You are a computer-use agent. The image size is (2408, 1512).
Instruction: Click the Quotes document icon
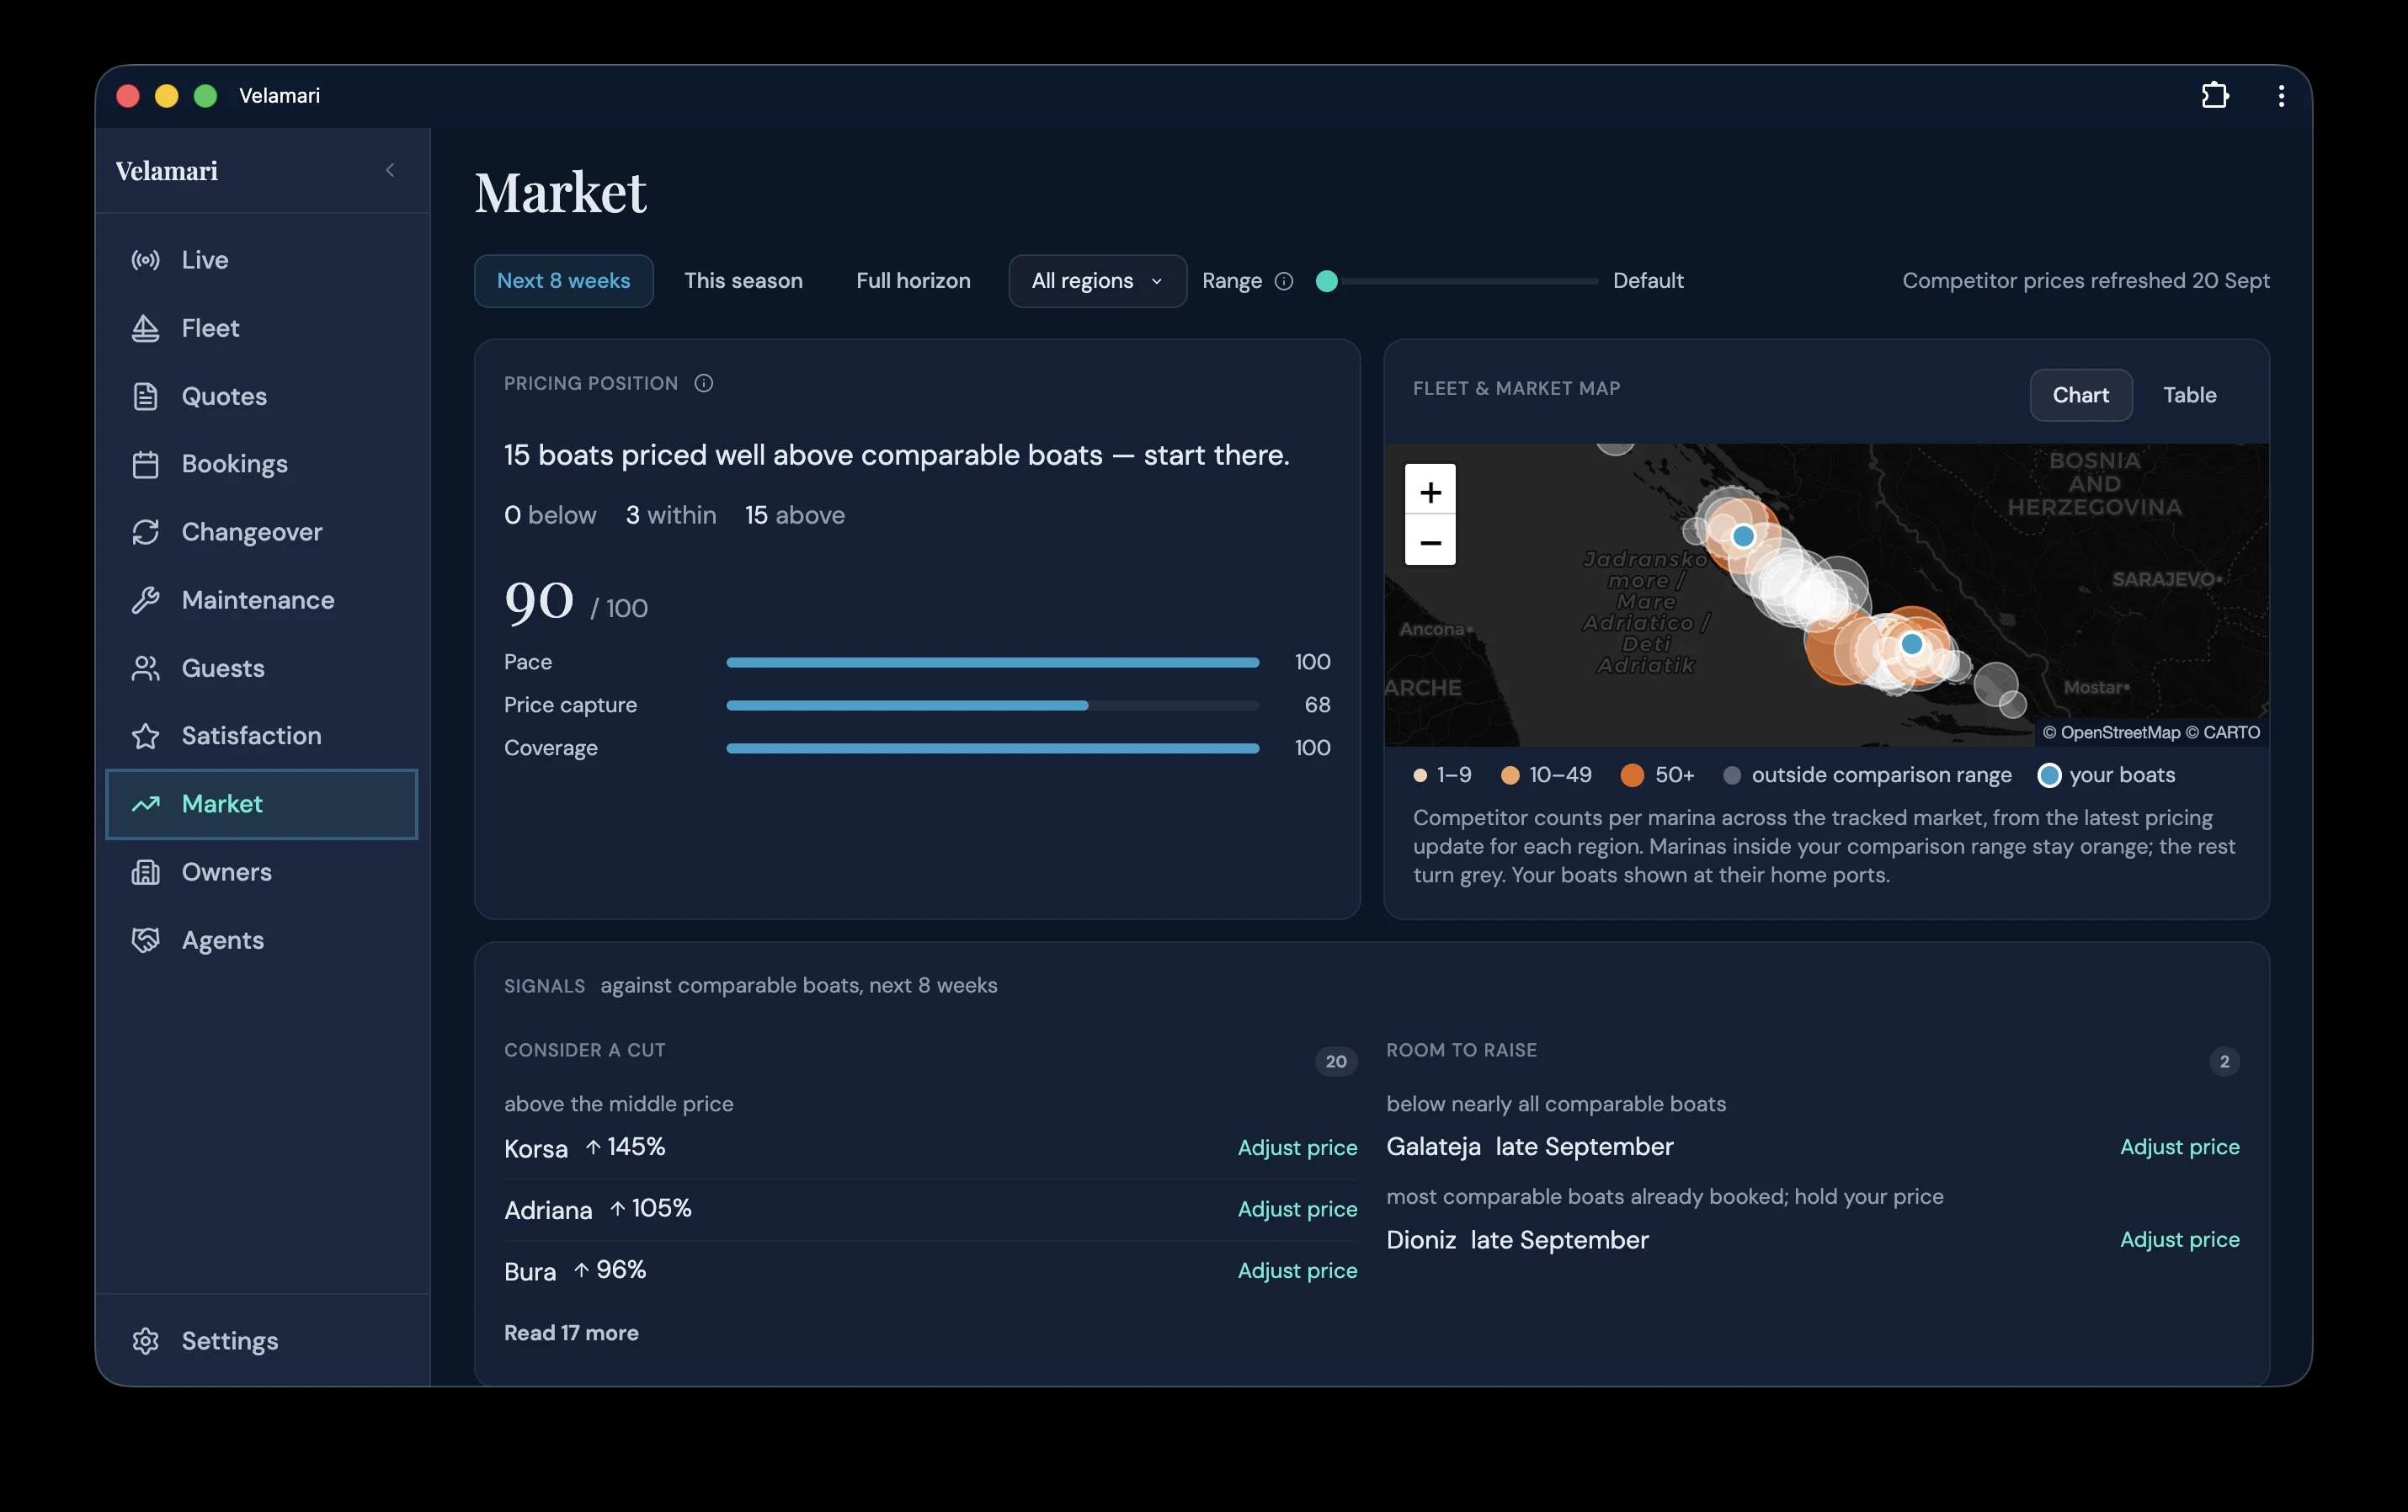[146, 396]
